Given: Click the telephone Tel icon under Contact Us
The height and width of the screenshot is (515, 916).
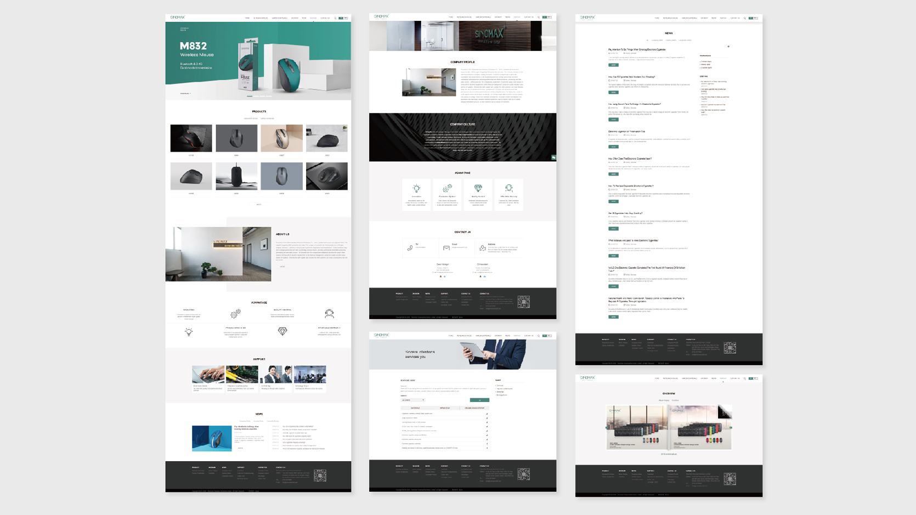Looking at the screenshot, I should pyautogui.click(x=410, y=248).
